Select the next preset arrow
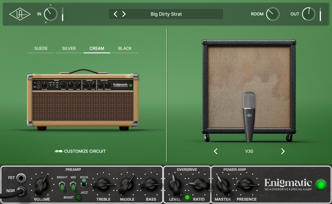332x204 pixels. (x=124, y=14)
